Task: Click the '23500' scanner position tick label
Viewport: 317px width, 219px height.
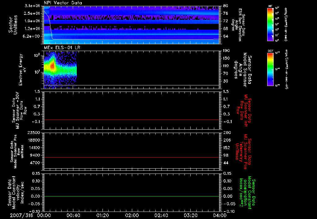Action: click(34, 132)
